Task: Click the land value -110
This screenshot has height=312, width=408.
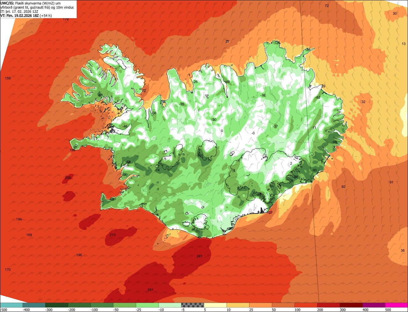Action: point(200,156)
